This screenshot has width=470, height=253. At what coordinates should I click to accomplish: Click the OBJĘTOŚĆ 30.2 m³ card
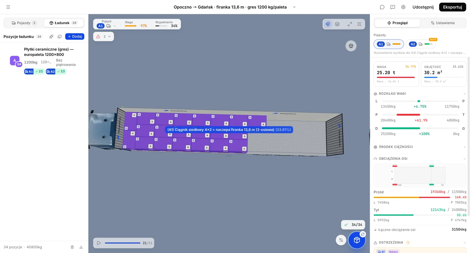coord(444,74)
